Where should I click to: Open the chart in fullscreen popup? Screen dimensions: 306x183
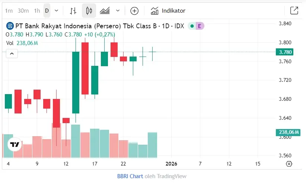click(x=294, y=11)
